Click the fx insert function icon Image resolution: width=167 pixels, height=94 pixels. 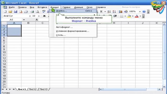click(37, 20)
